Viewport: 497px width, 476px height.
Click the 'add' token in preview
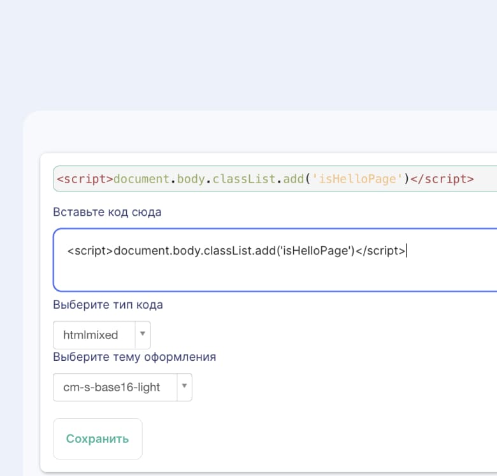click(x=294, y=179)
